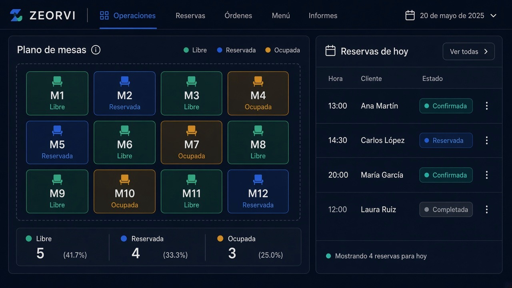512x288 pixels.
Task: Click the (41.7%) Libre percentage
Action: click(75, 255)
